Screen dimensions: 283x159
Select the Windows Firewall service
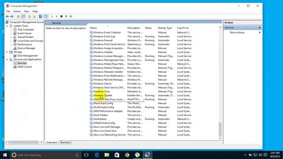pos(103,40)
